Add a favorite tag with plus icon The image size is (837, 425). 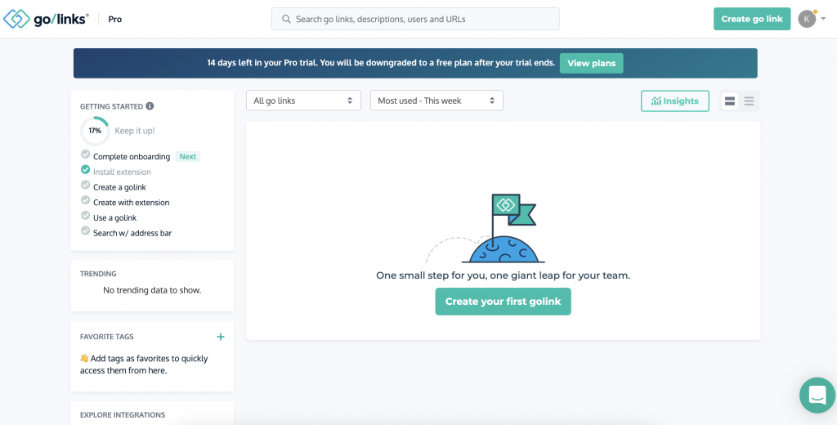[221, 337]
